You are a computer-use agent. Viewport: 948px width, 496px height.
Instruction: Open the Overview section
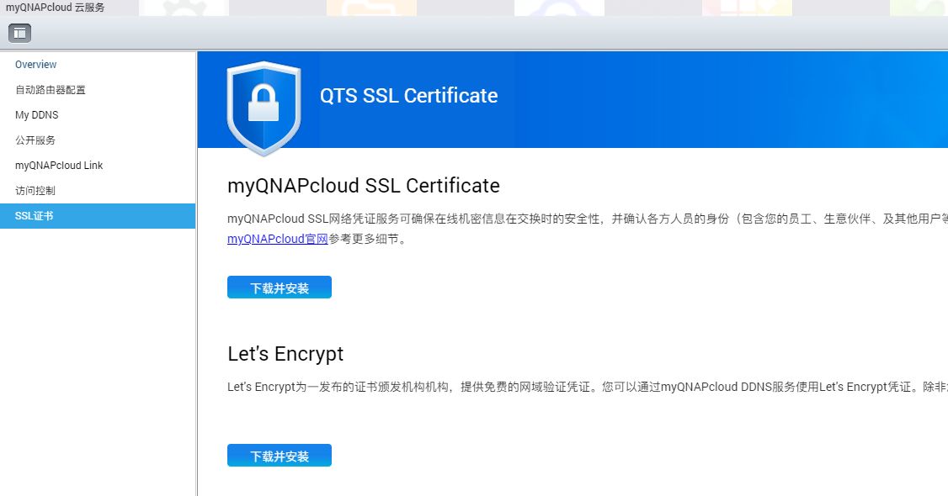point(36,65)
